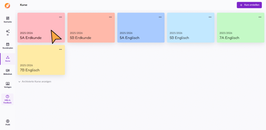Open the Startseite dashboard icon
This screenshot has height=130, width=266.
coord(8,18)
